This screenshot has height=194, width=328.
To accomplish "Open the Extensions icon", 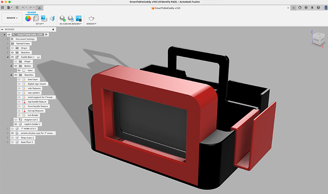I will coord(300,8).
